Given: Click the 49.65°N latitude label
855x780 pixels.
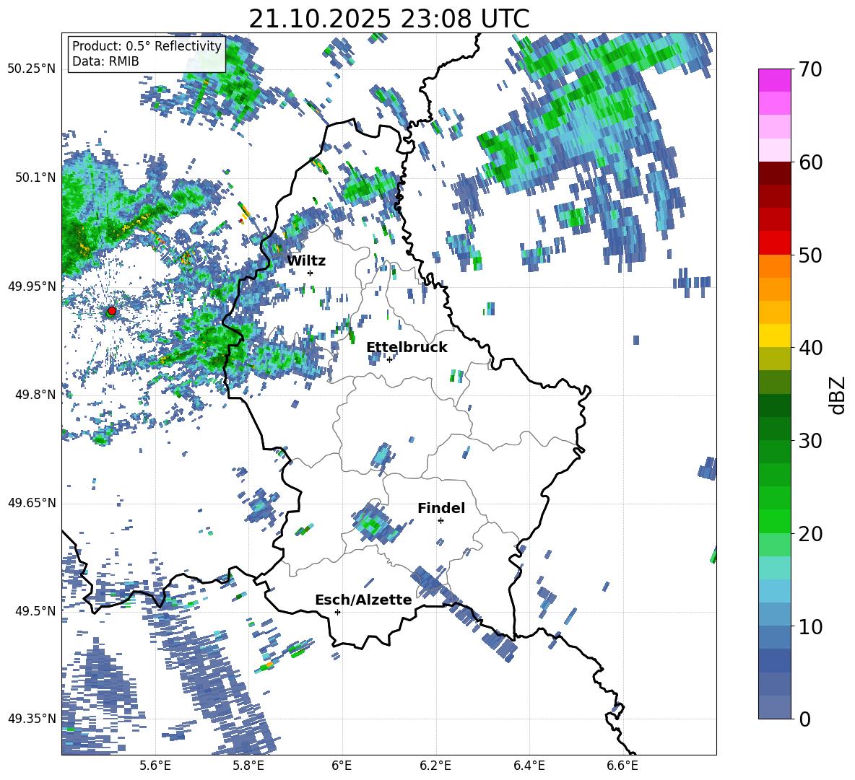Looking at the screenshot, I should coord(32,503).
